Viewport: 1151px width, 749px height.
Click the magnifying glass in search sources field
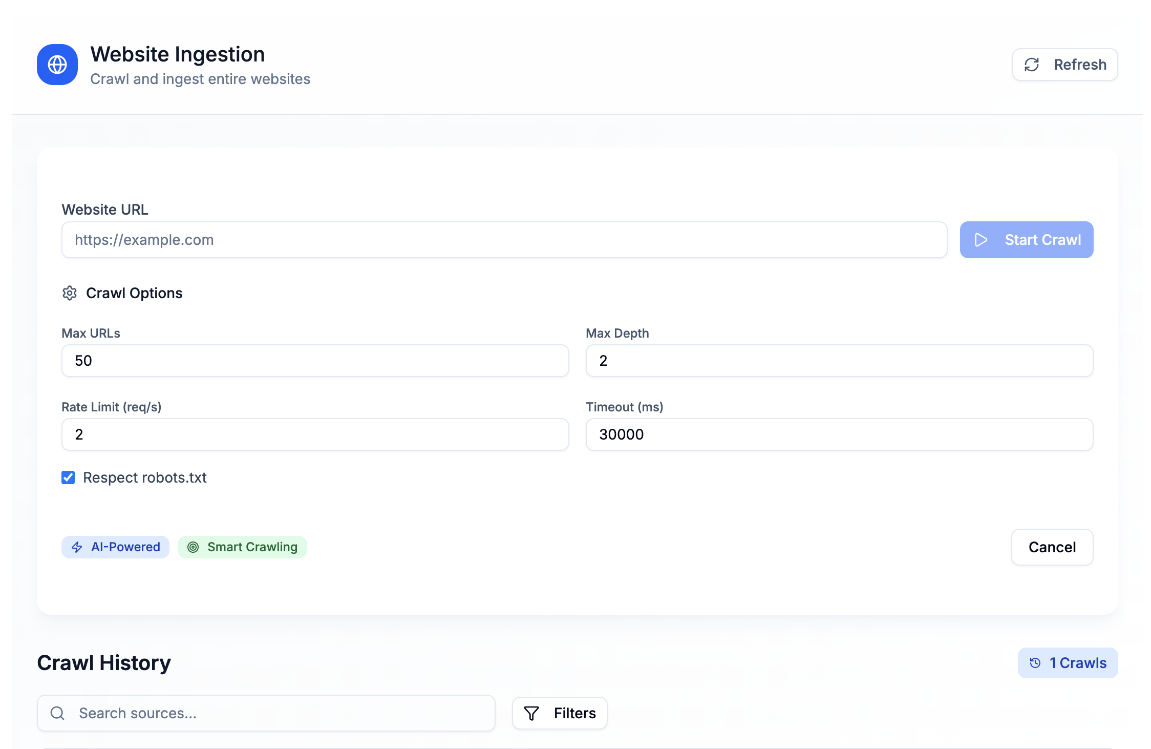click(x=57, y=713)
